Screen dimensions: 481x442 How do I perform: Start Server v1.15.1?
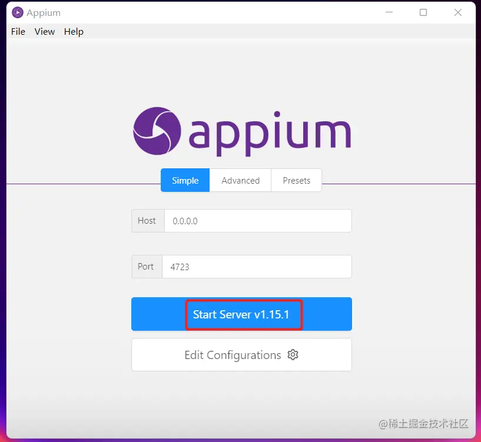[241, 314]
